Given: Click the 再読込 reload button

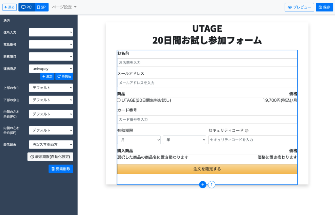Looking at the screenshot, I should tap(64, 76).
